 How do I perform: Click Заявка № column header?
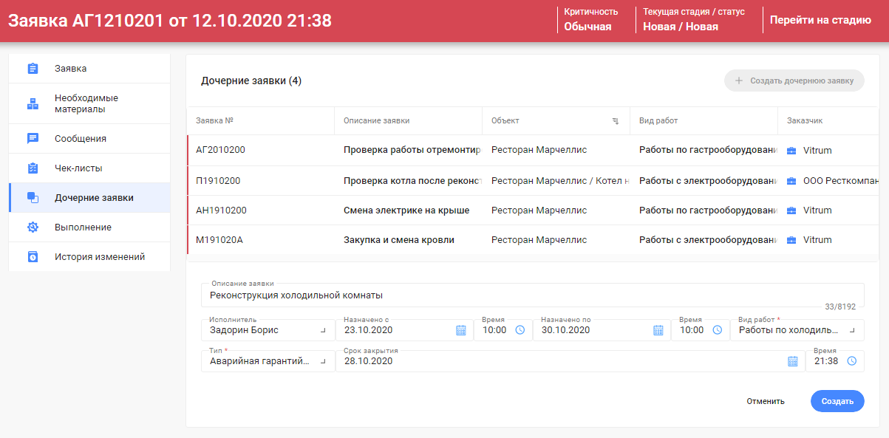coord(261,120)
